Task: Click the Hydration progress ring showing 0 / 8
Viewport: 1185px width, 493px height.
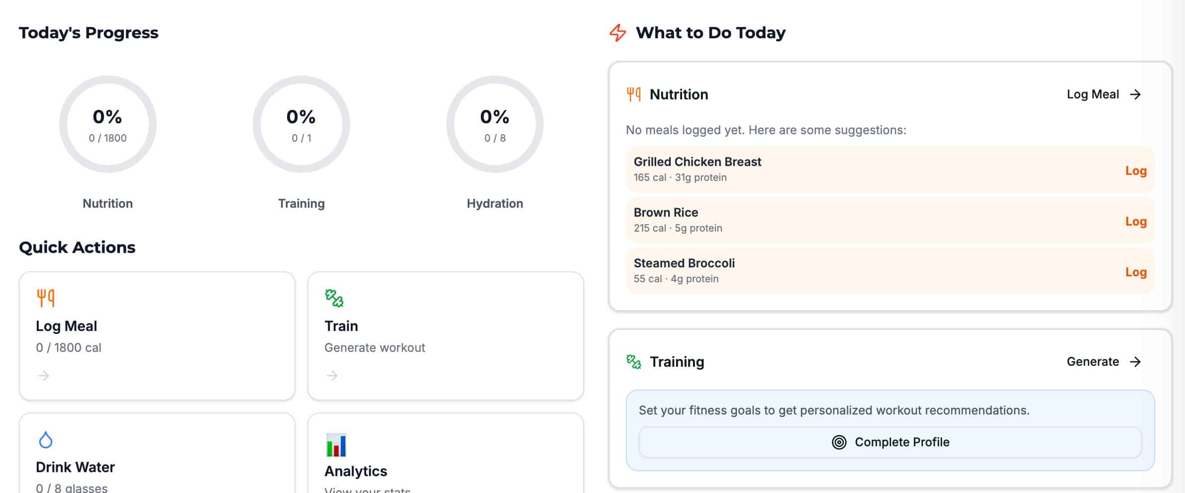Action: click(495, 124)
